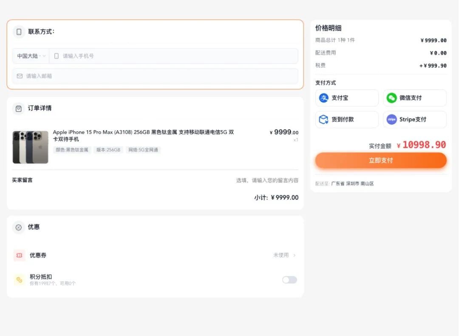459x336 pixels.
Task: Click the envelope icon in the email field
Action: 19,76
